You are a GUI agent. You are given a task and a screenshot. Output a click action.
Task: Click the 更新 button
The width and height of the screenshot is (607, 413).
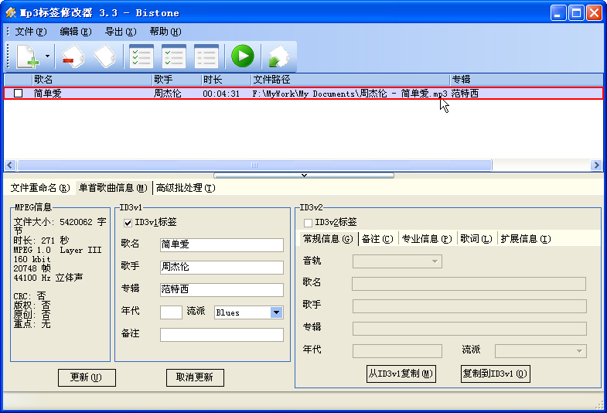[87, 377]
